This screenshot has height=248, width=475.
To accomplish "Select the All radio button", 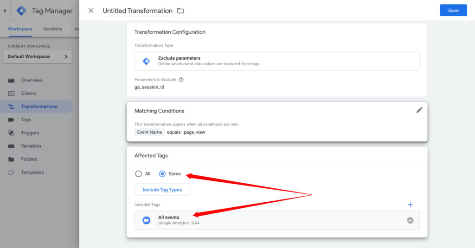I will [x=138, y=174].
